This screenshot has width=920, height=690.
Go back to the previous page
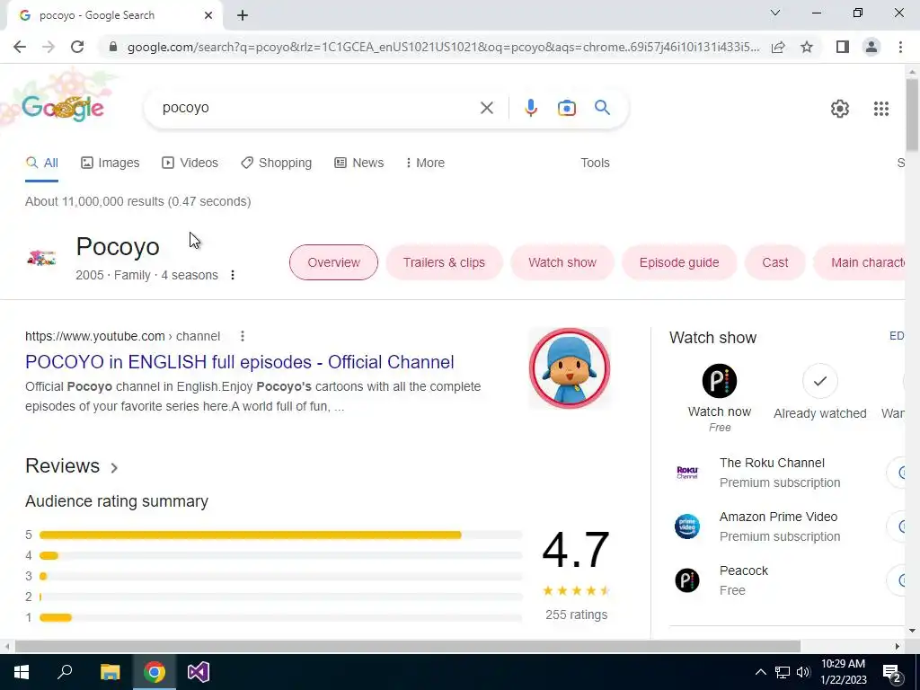[20, 47]
